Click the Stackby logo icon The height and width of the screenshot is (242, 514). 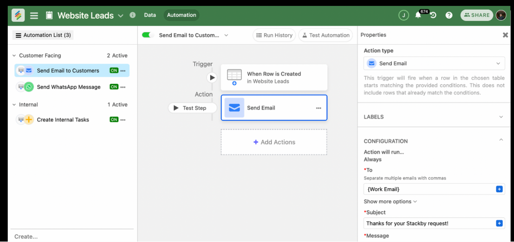click(18, 15)
